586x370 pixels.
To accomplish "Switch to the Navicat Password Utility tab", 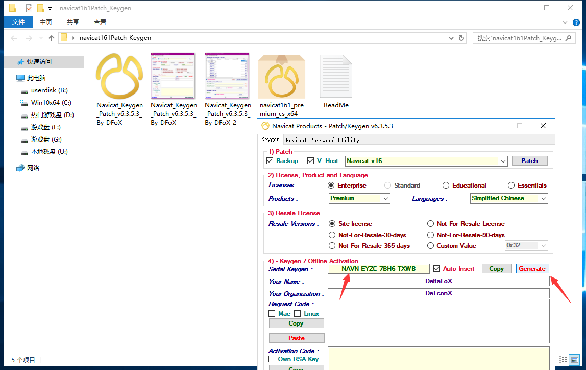I will point(322,140).
